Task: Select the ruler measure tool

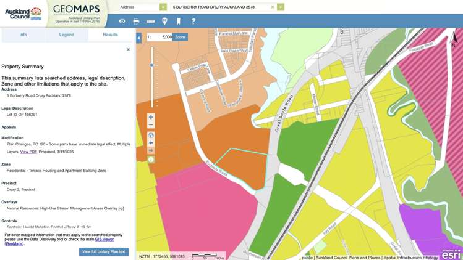Action: click(150, 21)
